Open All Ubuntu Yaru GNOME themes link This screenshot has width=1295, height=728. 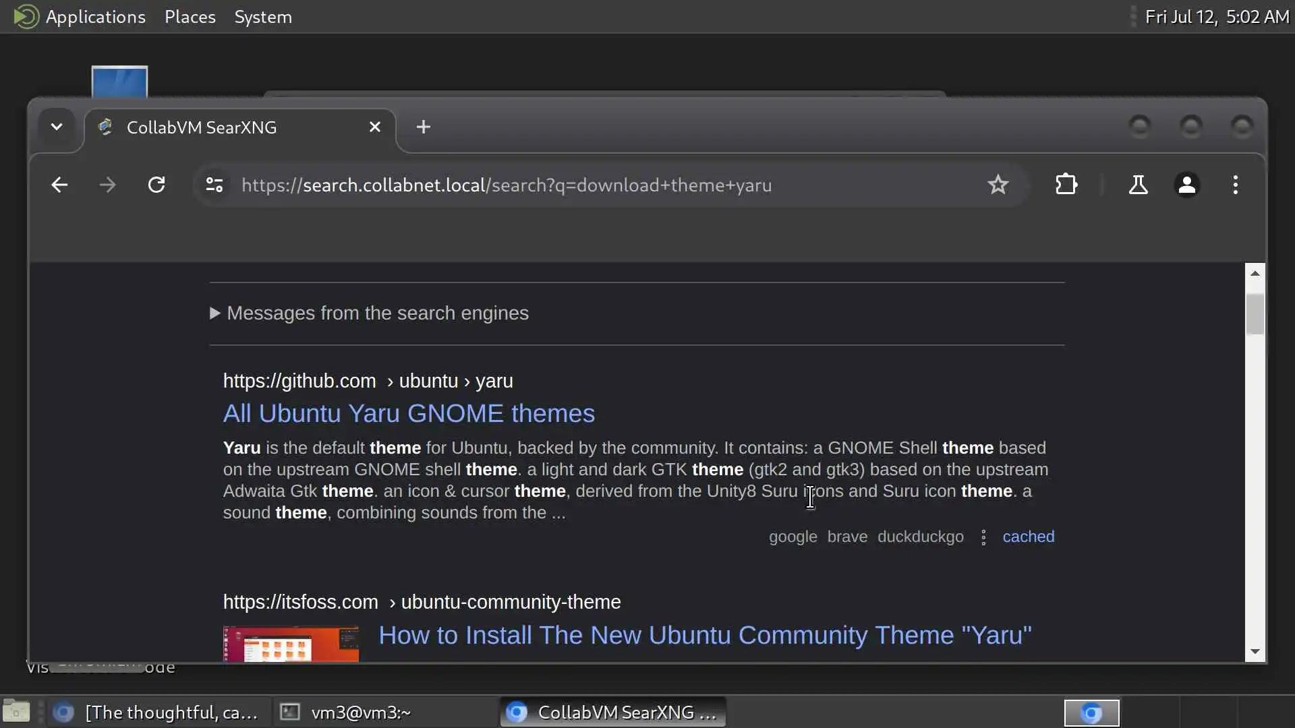click(x=409, y=413)
